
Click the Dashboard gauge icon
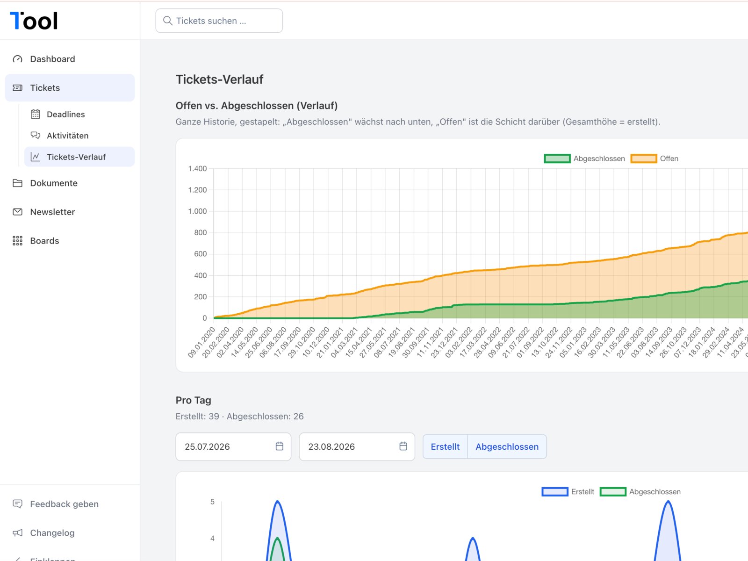point(17,59)
